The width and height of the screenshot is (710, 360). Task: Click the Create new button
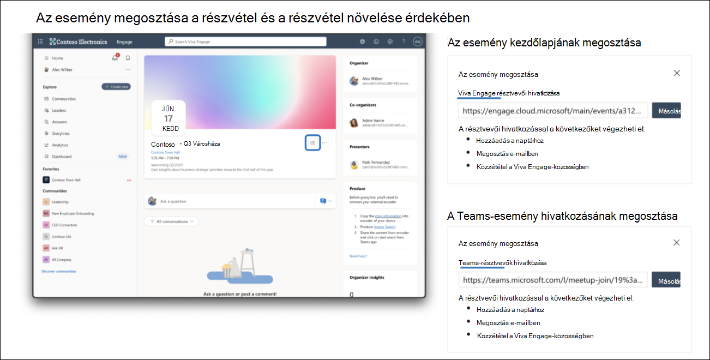tap(116, 87)
